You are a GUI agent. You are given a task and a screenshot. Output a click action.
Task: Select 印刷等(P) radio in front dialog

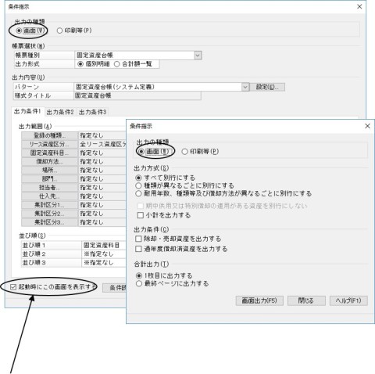tap(200, 152)
